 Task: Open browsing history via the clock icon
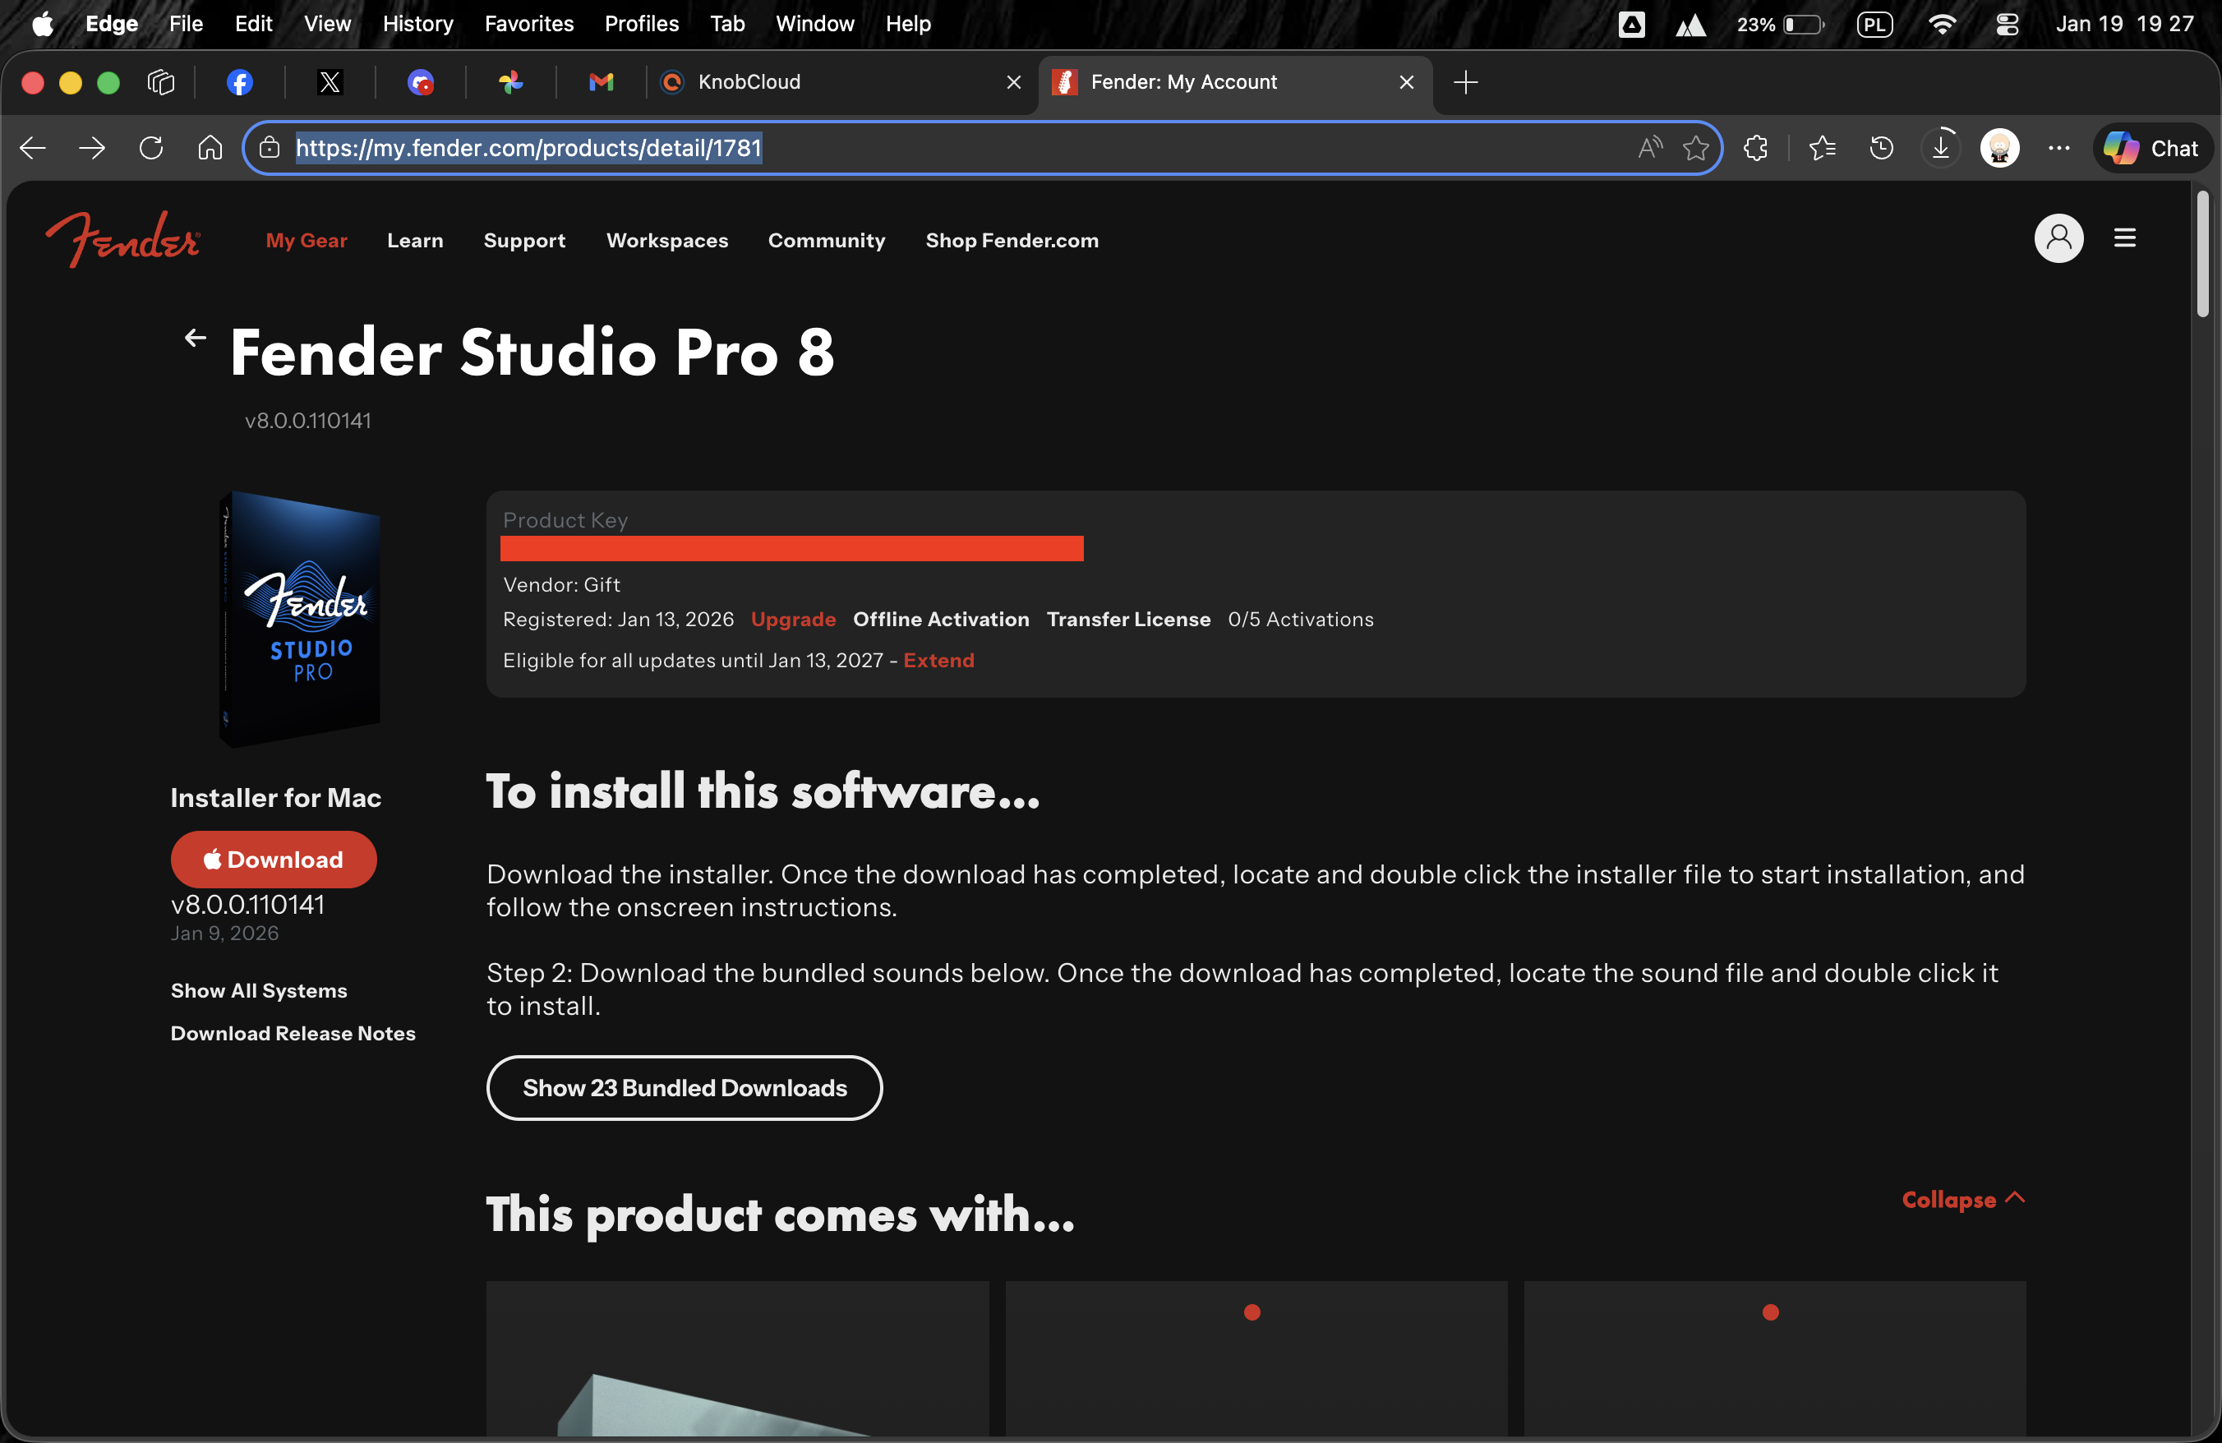pyautogui.click(x=1881, y=147)
